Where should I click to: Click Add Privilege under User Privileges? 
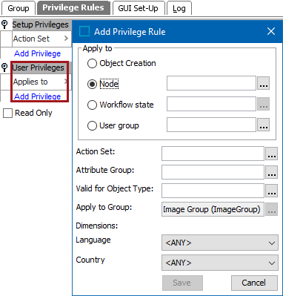tap(38, 96)
